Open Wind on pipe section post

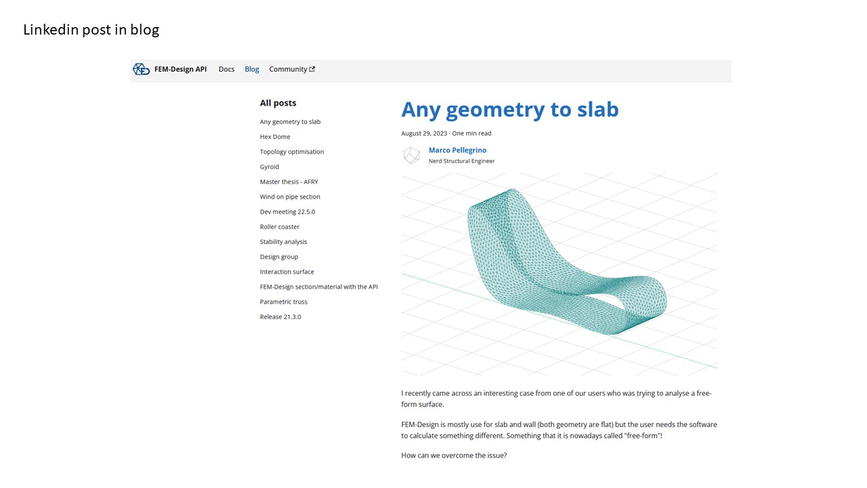[290, 197]
